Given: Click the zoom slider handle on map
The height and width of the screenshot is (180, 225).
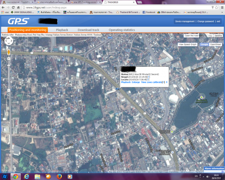Looking at the screenshot, I should click(x=9, y=65).
